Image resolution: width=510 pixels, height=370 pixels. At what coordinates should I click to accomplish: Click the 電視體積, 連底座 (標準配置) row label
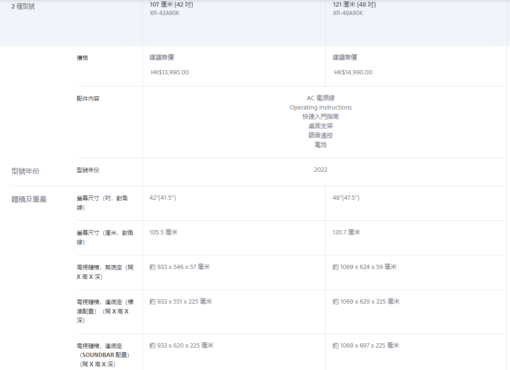[x=105, y=311]
